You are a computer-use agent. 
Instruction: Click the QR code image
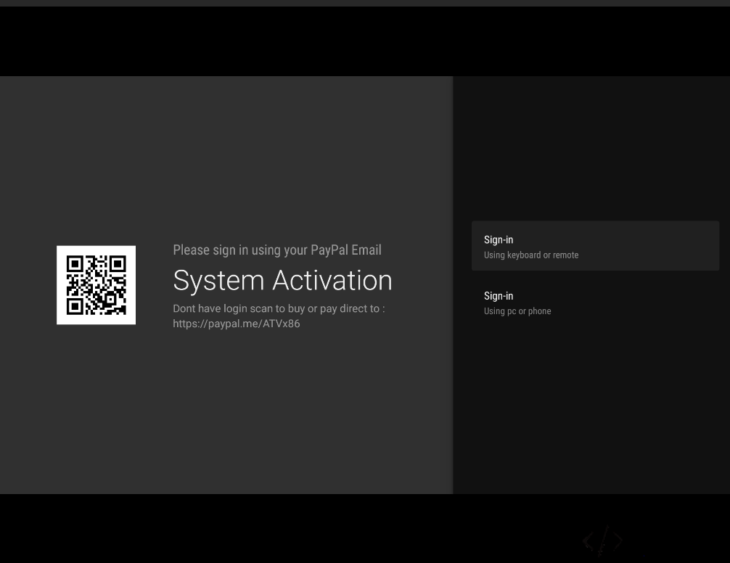[97, 285]
